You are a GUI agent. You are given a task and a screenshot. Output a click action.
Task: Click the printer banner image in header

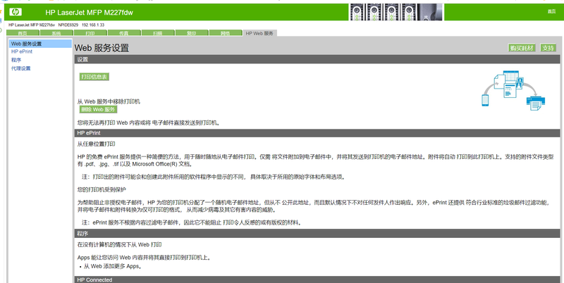click(x=396, y=12)
